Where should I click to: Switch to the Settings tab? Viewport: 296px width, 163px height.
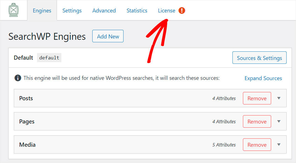click(x=72, y=10)
